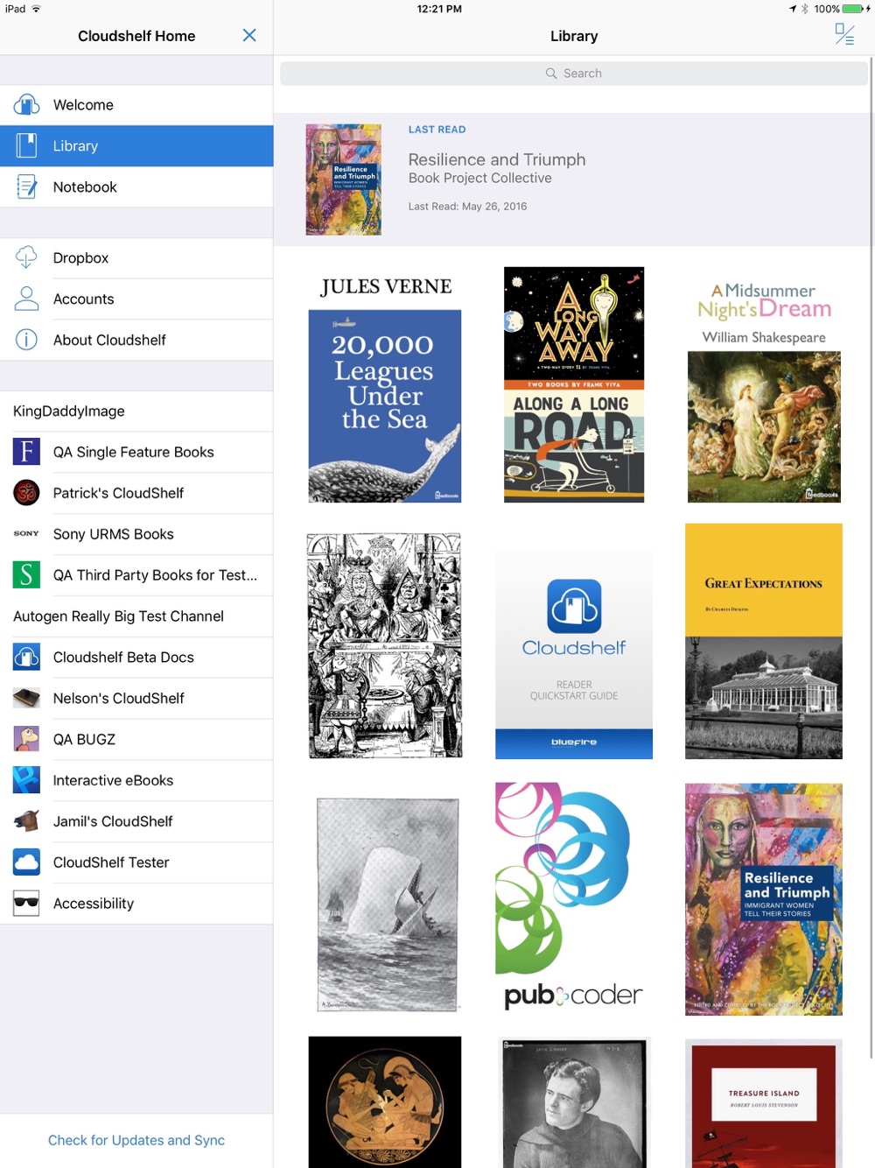Screen dimensions: 875x1168
Task: Click the Dropbox cloud download icon
Action: point(26,257)
